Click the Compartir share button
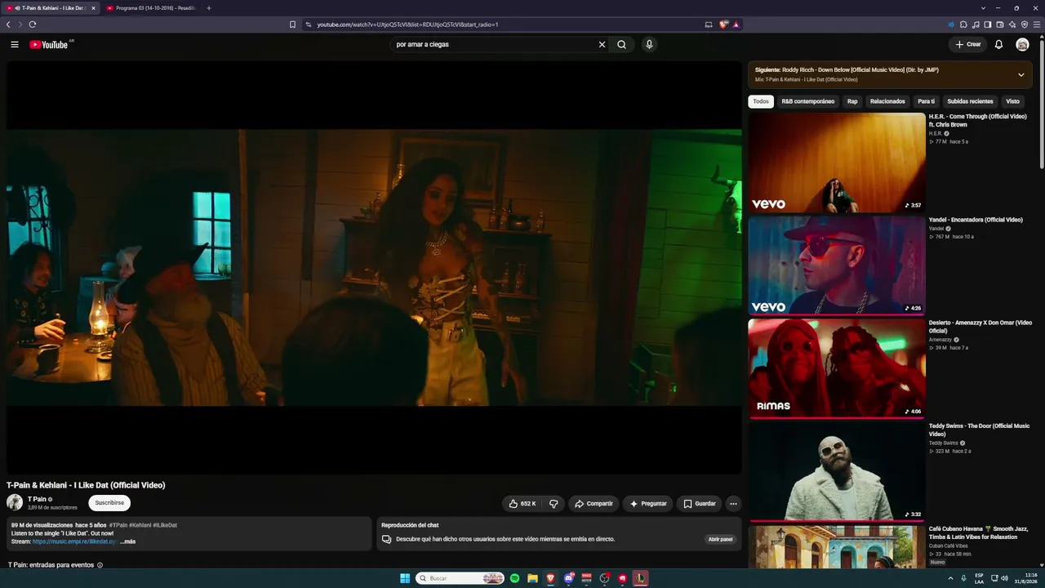The image size is (1045, 588). coord(594,504)
